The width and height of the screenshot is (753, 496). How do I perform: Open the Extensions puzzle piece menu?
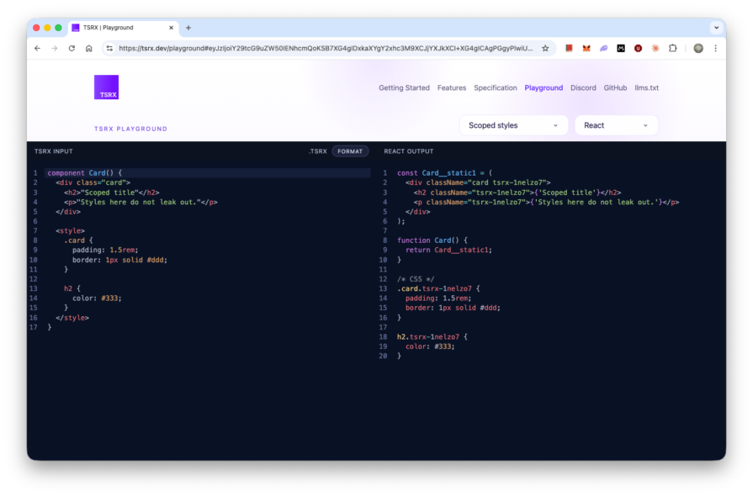[x=673, y=49]
